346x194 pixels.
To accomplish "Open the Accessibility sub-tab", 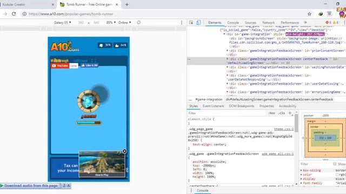I will pyautogui.click(x=288, y=106).
